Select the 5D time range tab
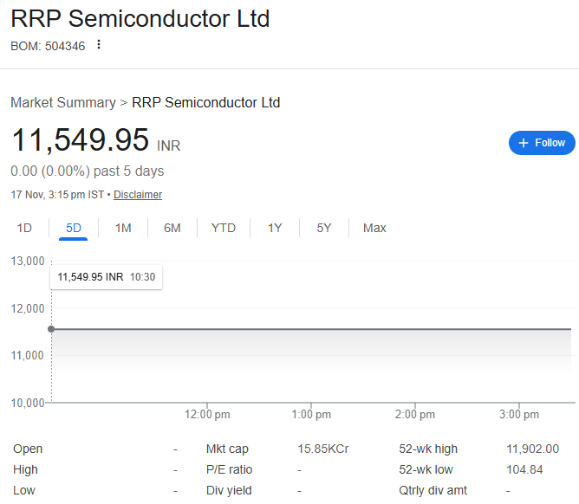Screen dimensions: 579x504 click(x=74, y=228)
